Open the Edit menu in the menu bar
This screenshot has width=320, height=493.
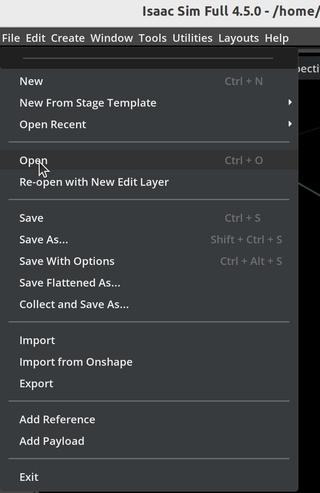point(36,38)
